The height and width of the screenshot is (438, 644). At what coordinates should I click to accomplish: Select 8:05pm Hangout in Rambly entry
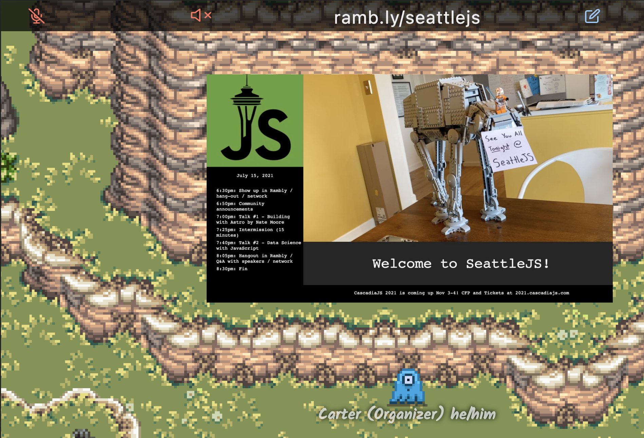pyautogui.click(x=254, y=258)
